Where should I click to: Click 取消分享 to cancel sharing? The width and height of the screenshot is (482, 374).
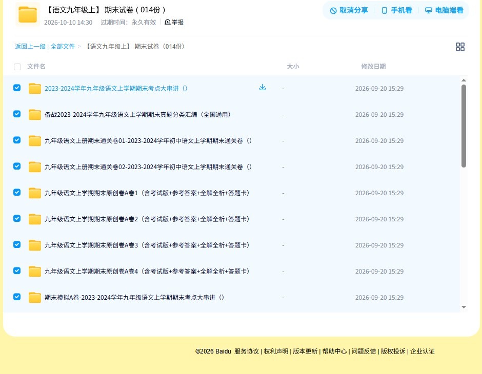click(x=349, y=10)
